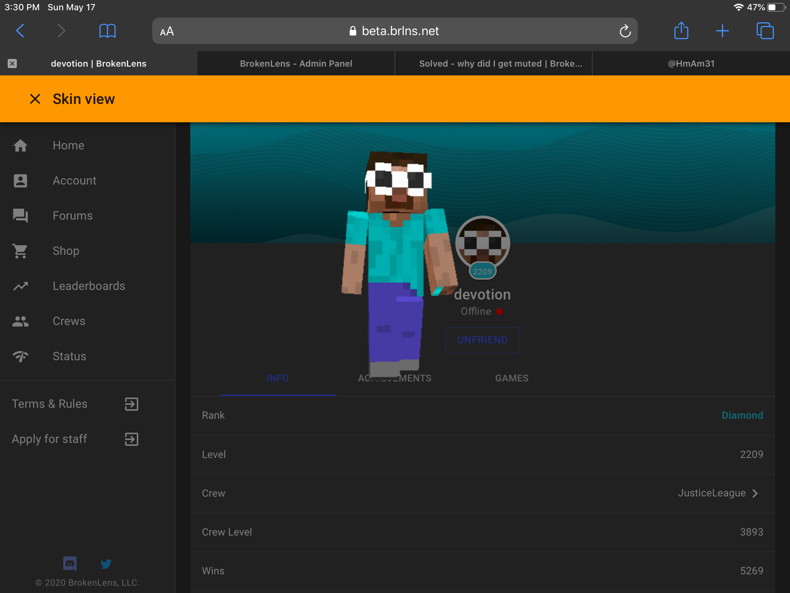Screen dimensions: 790x593
Task: Open the Leaderboards trend icon
Action: (20, 286)
